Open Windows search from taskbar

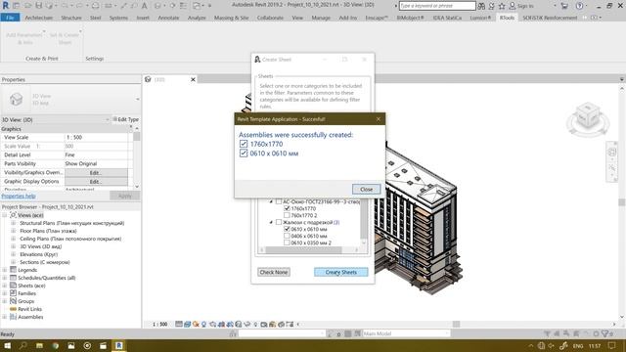pyautogui.click(x=23, y=345)
